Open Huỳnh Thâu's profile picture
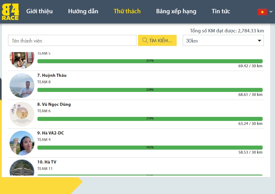The height and width of the screenshot is (194, 275). click(x=22, y=85)
